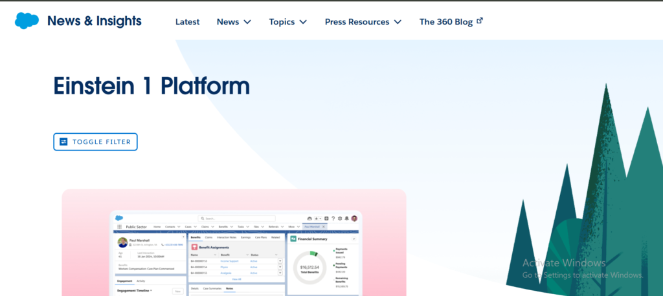Go to the Latest page

187,22
